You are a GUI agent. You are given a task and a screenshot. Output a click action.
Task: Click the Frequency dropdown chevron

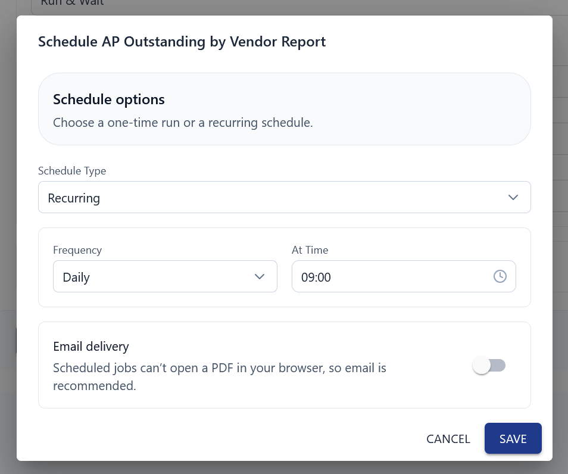259,276
